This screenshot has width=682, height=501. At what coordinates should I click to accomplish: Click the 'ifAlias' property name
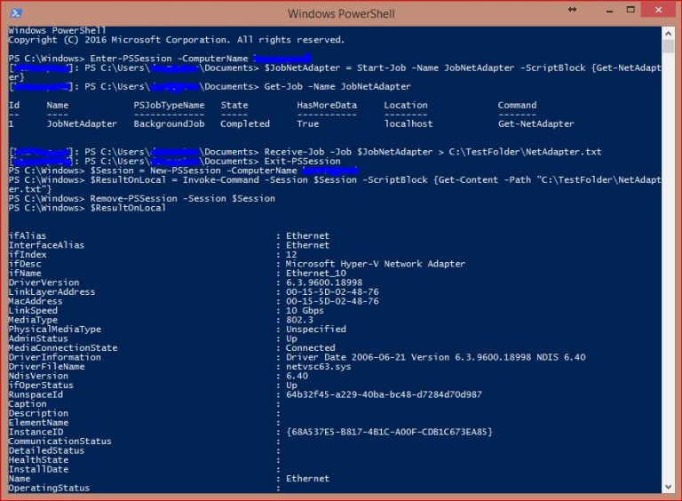[x=28, y=235]
